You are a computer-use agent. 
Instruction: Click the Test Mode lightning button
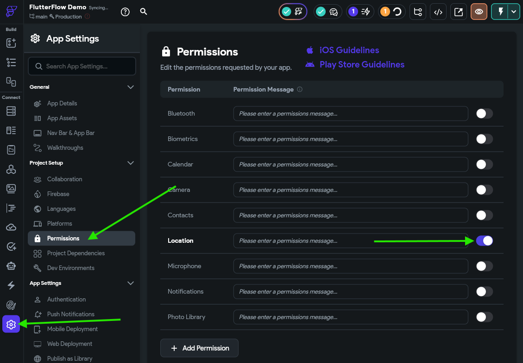500,12
